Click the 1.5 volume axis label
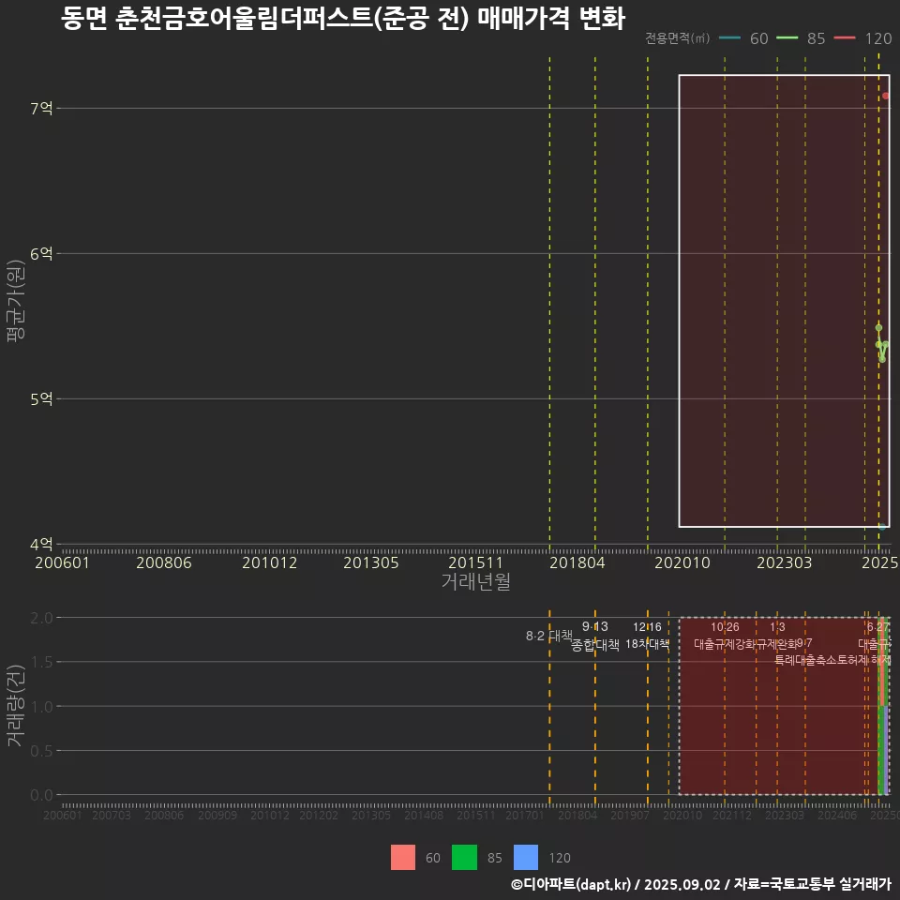Image resolution: width=900 pixels, height=900 pixels. pyautogui.click(x=41, y=662)
